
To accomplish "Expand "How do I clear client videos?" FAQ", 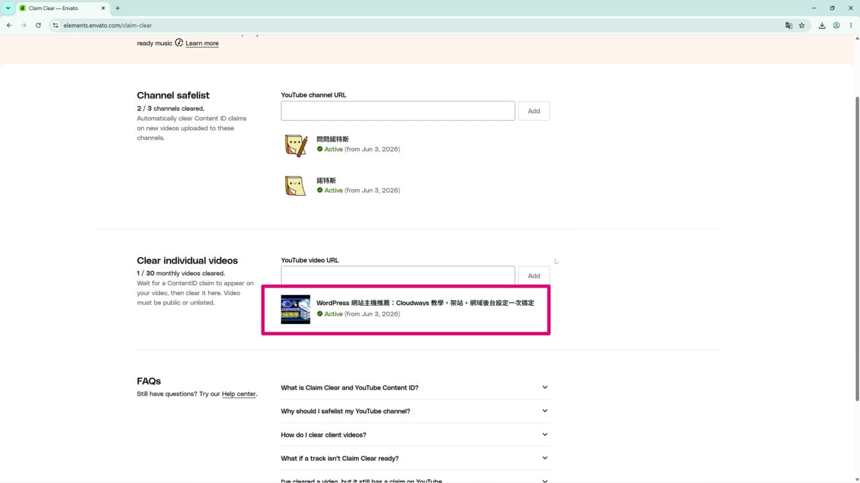I will [x=415, y=435].
